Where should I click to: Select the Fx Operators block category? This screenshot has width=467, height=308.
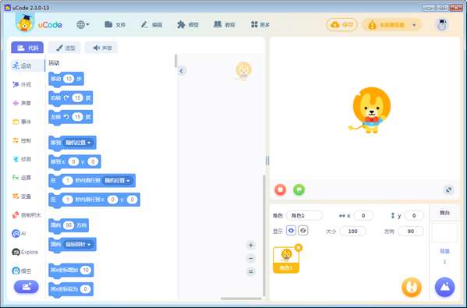22,178
